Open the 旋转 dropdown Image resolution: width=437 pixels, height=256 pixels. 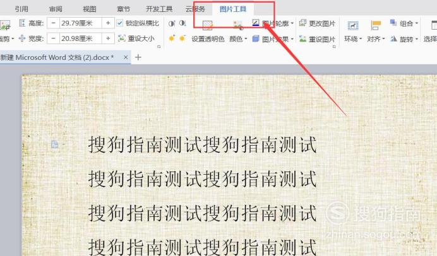[404, 39]
